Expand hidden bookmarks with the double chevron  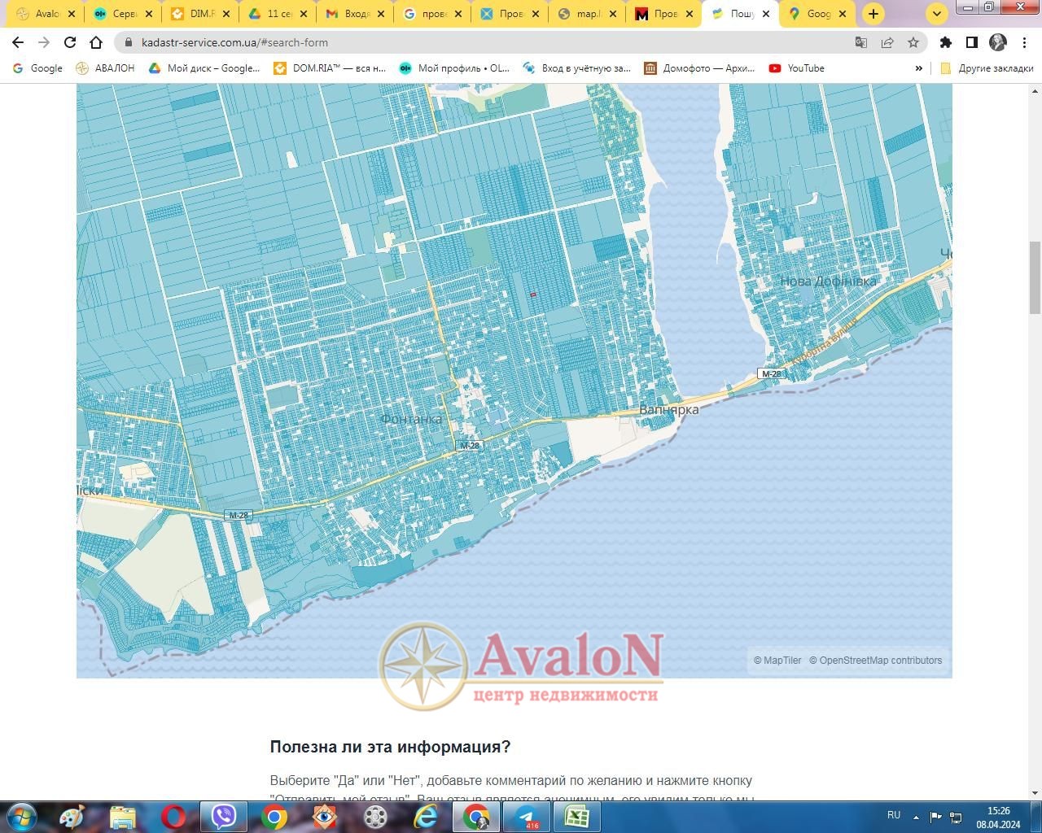pos(918,68)
